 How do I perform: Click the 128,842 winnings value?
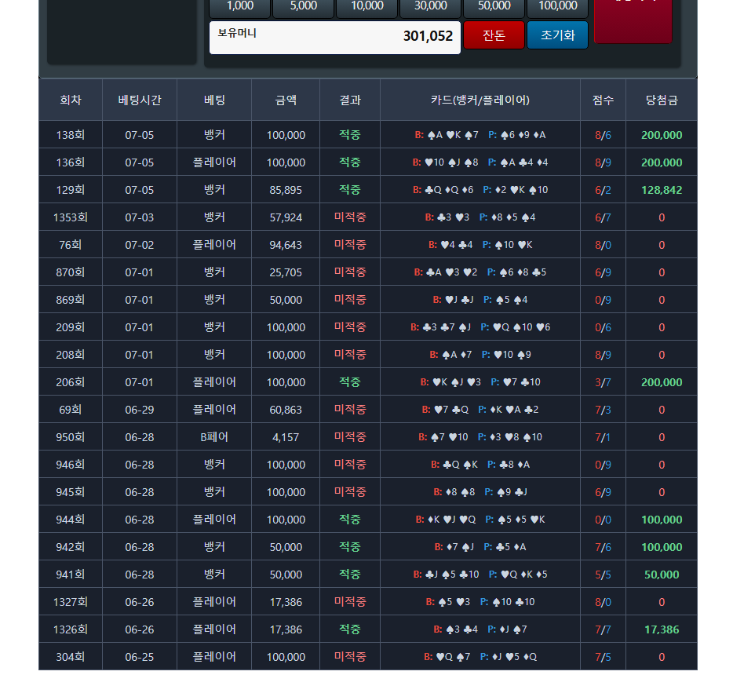pyautogui.click(x=662, y=190)
